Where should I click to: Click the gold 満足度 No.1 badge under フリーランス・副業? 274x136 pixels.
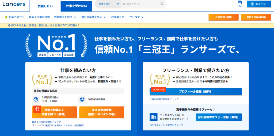[x=160, y=80]
